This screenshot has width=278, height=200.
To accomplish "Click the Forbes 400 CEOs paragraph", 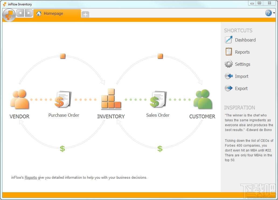I will (249, 150).
